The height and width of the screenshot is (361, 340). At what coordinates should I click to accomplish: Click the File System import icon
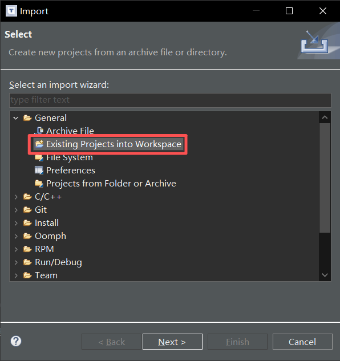tap(39, 158)
